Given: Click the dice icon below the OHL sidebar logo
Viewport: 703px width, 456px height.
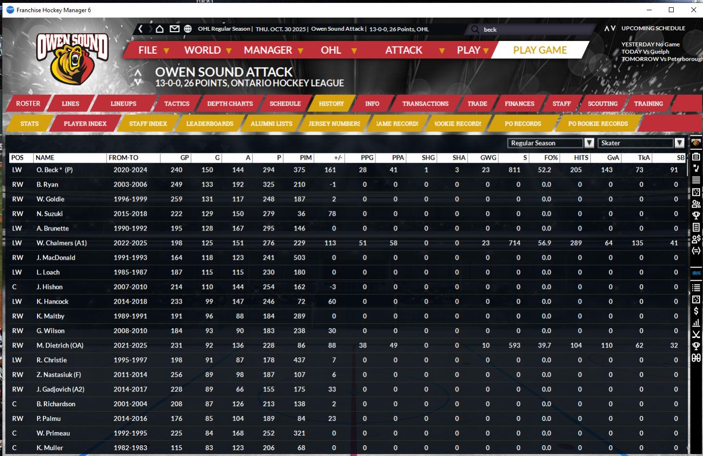Looking at the screenshot, I should pos(696,299).
